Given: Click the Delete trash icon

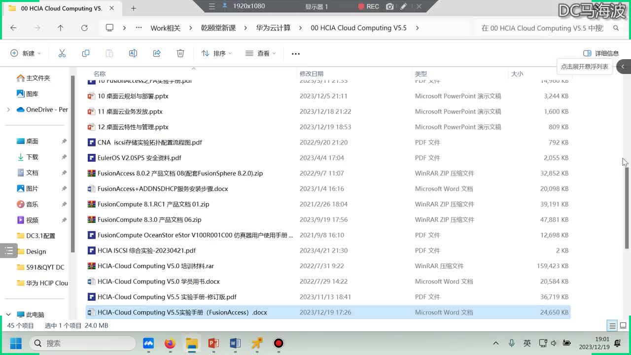Looking at the screenshot, I should (180, 53).
